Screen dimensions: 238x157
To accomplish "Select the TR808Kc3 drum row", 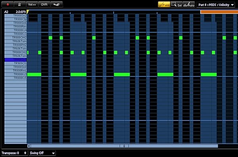I will click(x=15, y=74).
